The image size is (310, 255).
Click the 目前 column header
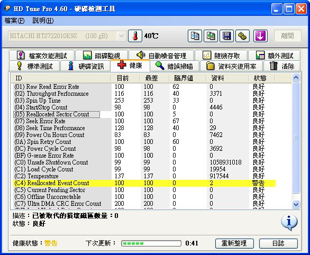pyautogui.click(x=125, y=78)
